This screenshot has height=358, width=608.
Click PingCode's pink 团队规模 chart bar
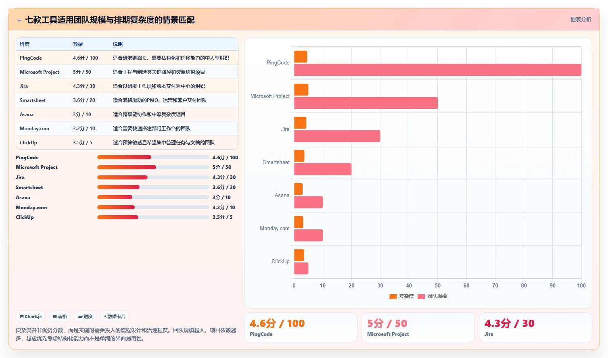tap(438, 70)
